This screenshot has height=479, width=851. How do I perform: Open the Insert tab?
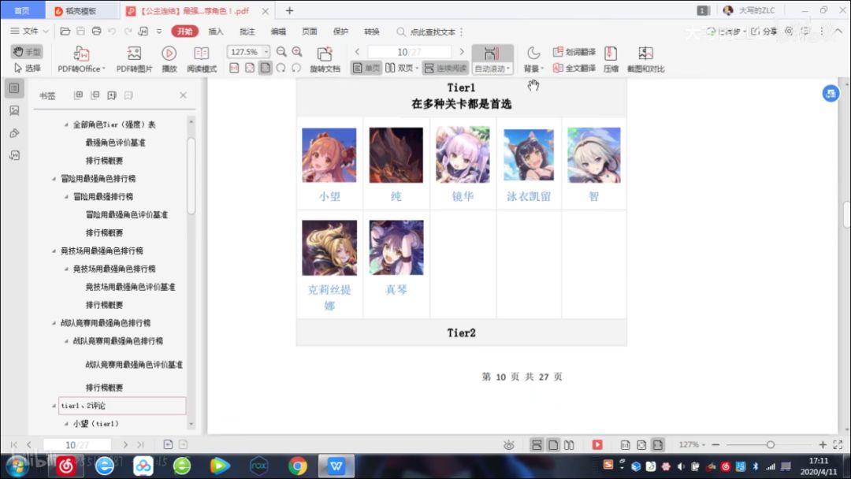tap(215, 32)
